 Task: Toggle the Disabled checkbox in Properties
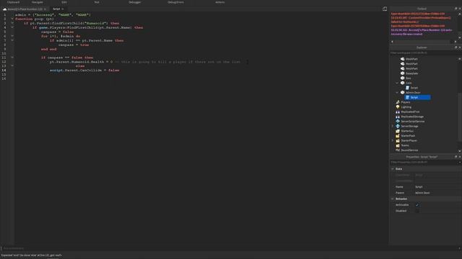[417, 211]
